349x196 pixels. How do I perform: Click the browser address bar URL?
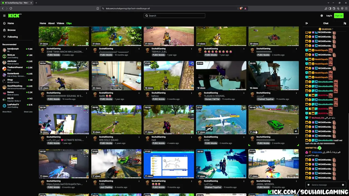[128, 8]
